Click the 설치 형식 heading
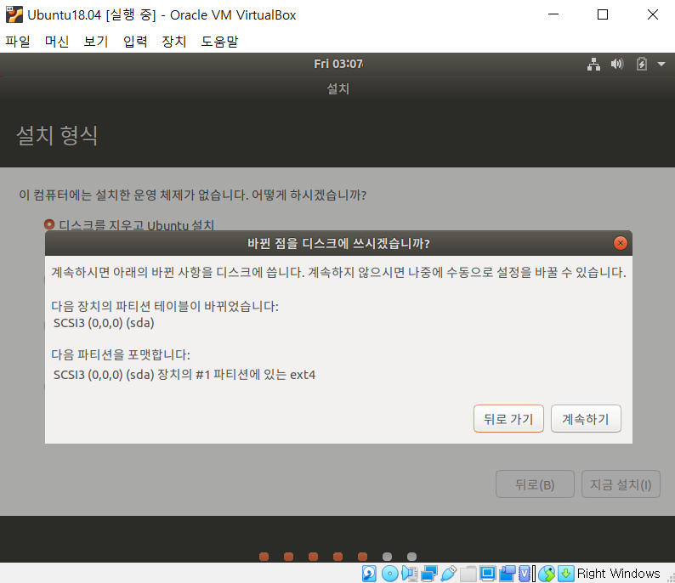 (x=57, y=135)
